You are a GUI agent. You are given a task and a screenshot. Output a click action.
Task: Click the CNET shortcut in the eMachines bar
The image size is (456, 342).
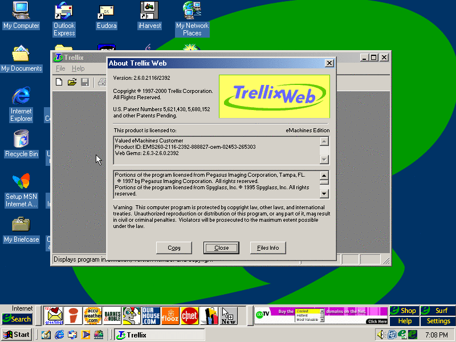click(189, 315)
